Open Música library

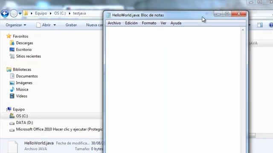22,90
